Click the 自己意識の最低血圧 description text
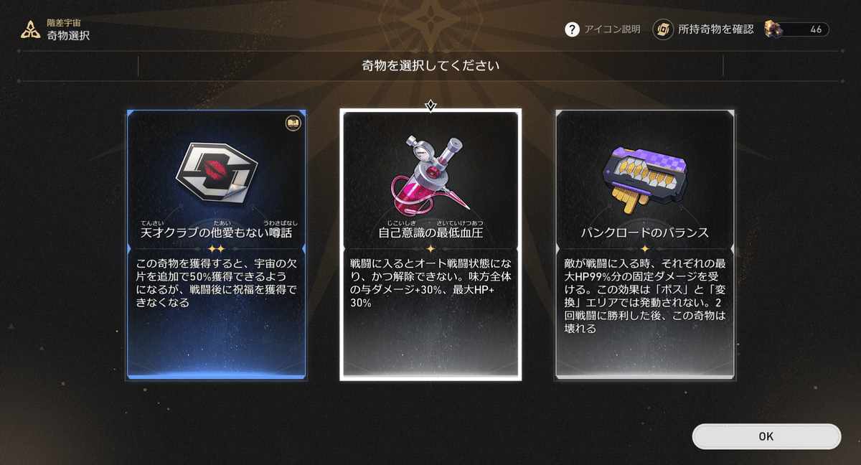This screenshot has height=465, width=861. click(429, 283)
